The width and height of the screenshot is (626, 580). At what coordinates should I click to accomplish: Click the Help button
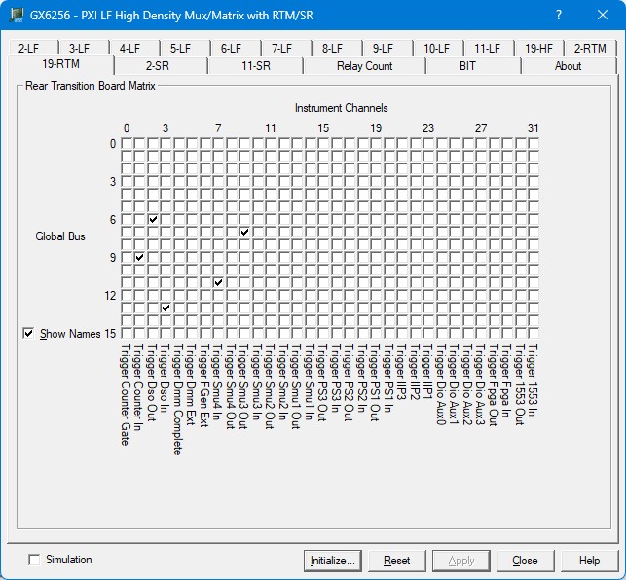point(589,561)
